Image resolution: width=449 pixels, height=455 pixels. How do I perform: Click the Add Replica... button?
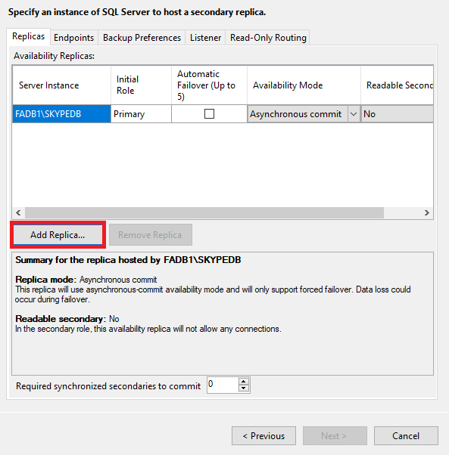point(58,235)
